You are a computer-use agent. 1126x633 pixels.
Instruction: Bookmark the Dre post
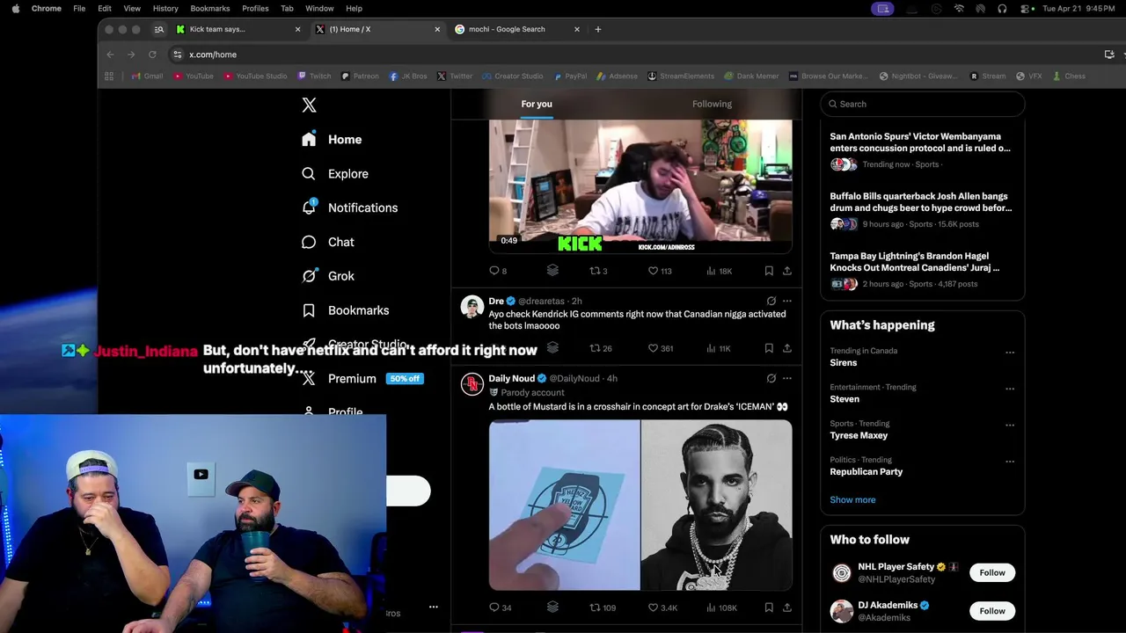click(x=769, y=348)
